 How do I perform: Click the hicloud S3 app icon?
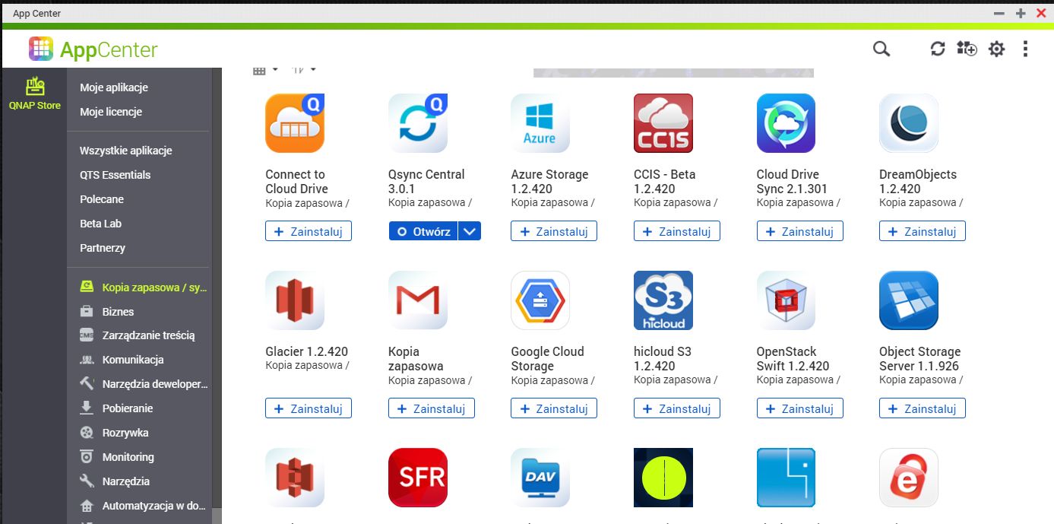(663, 300)
